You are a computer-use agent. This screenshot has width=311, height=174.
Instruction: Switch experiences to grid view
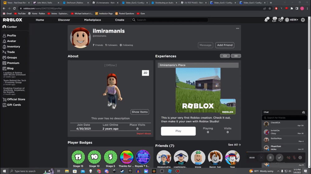(x=236, y=56)
